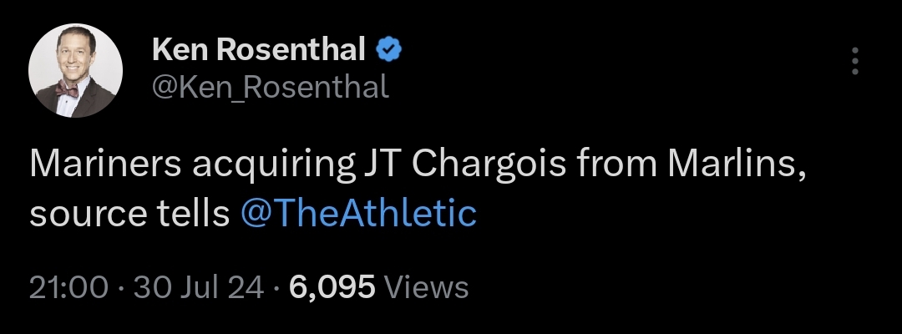Click the display name Ken Rosenthal
The height and width of the screenshot is (334, 902).
point(259,51)
